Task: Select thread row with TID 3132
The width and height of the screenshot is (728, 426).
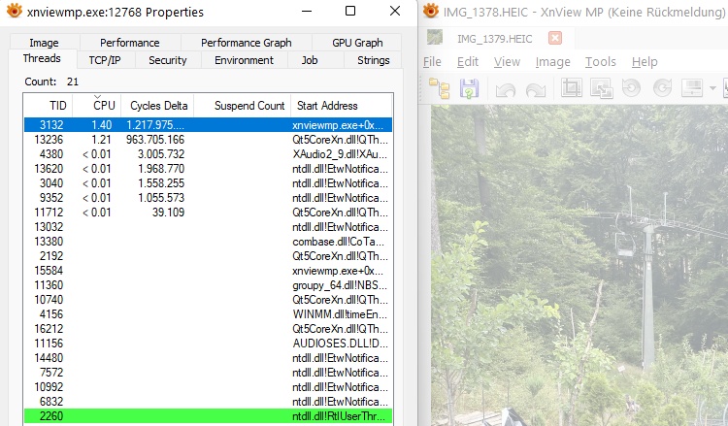Action: [x=208, y=125]
